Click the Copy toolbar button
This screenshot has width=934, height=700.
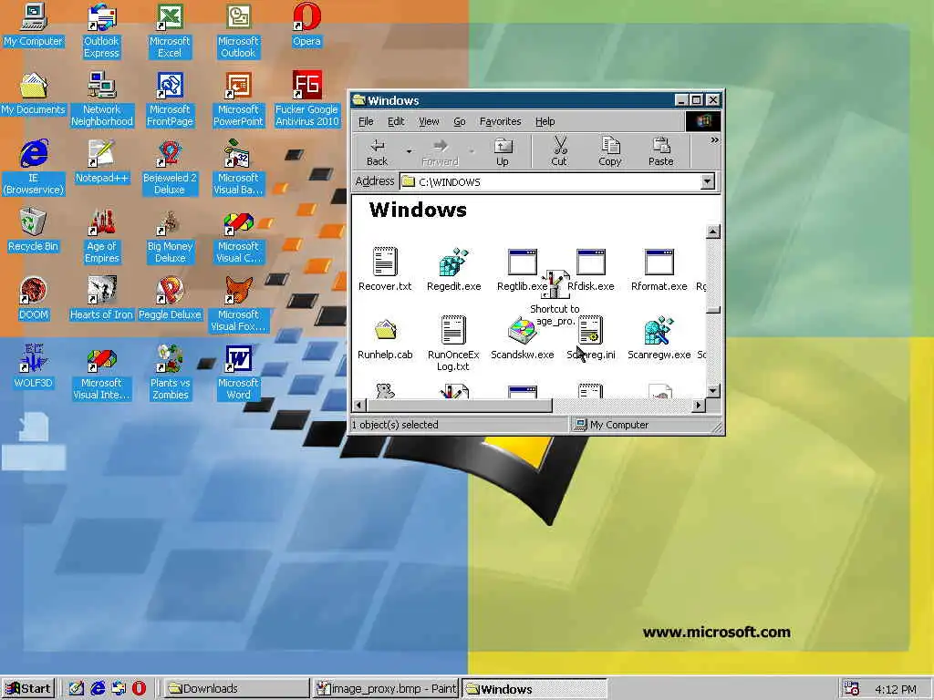pyautogui.click(x=610, y=152)
